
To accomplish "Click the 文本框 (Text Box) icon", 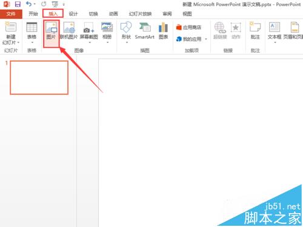I will coord(275,27).
